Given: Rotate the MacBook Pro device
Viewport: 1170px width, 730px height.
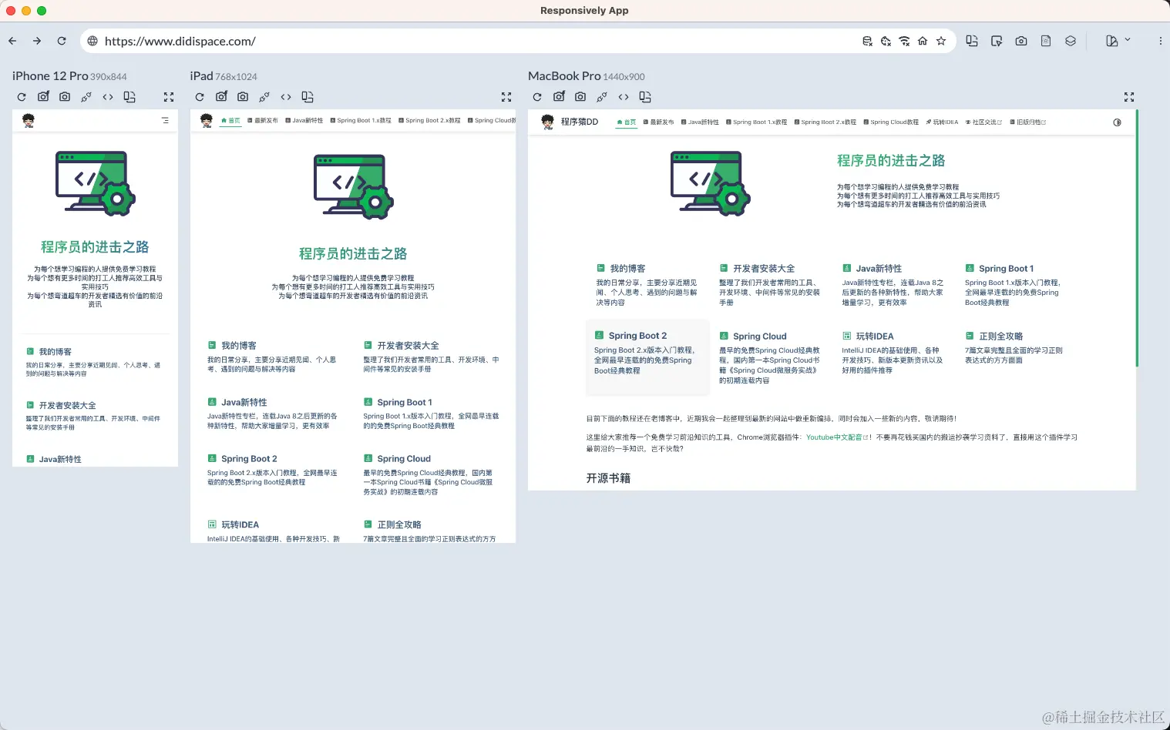Looking at the screenshot, I should click(x=645, y=97).
